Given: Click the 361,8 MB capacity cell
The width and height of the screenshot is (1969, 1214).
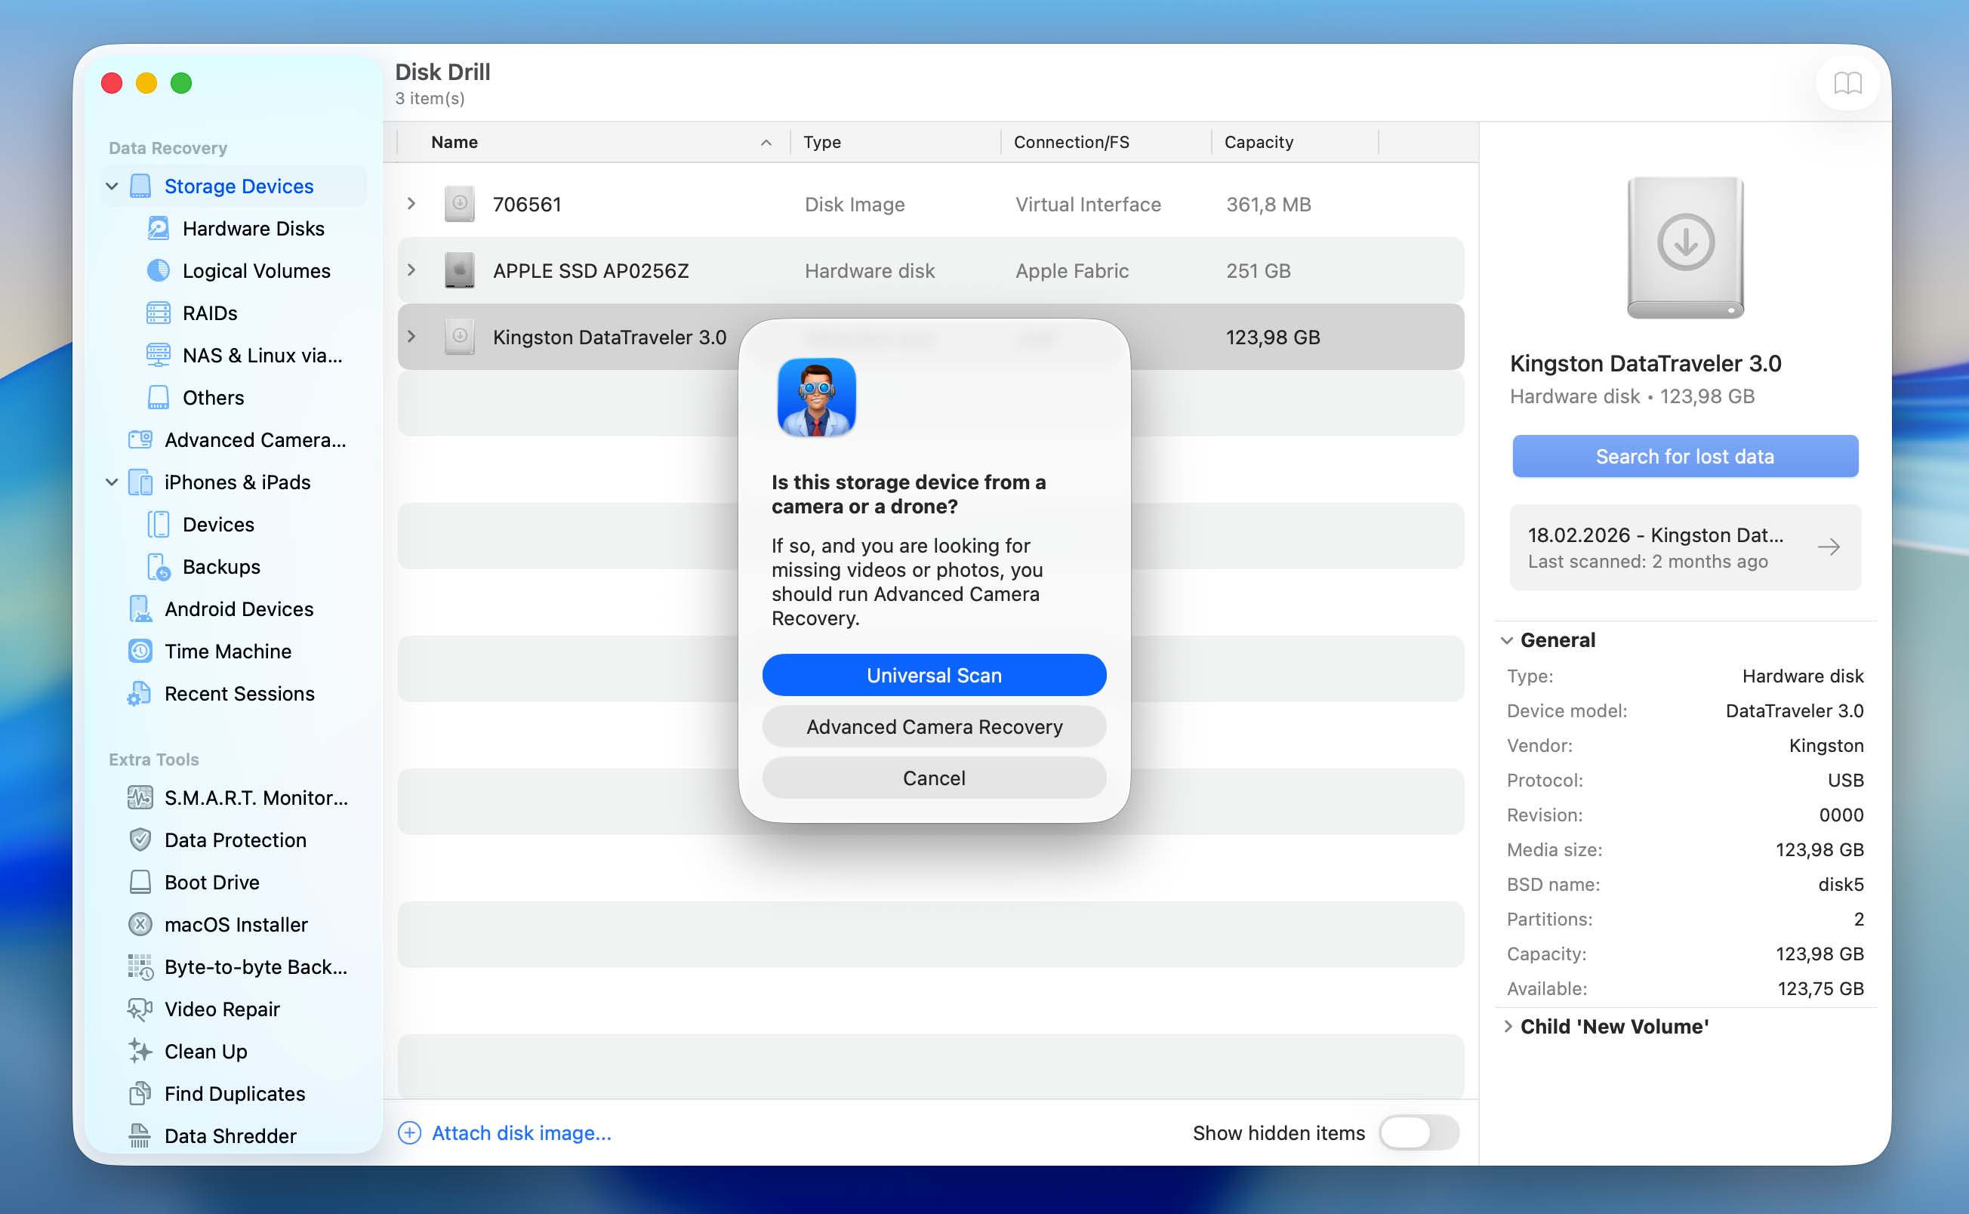Looking at the screenshot, I should (x=1268, y=205).
